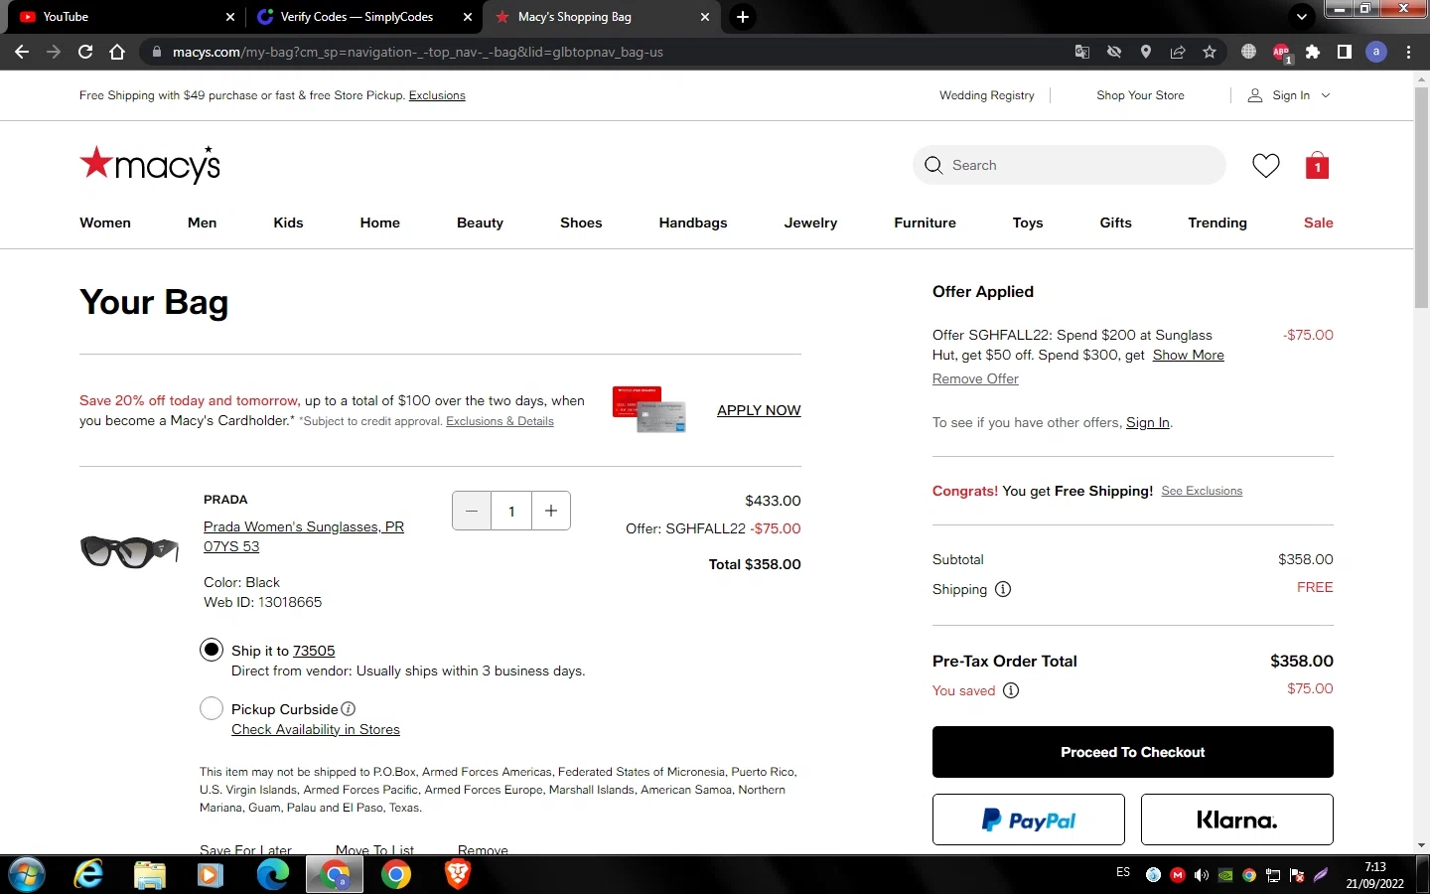Bookmark this page with the star icon
Screen dimensions: 1430x894
[1210, 52]
